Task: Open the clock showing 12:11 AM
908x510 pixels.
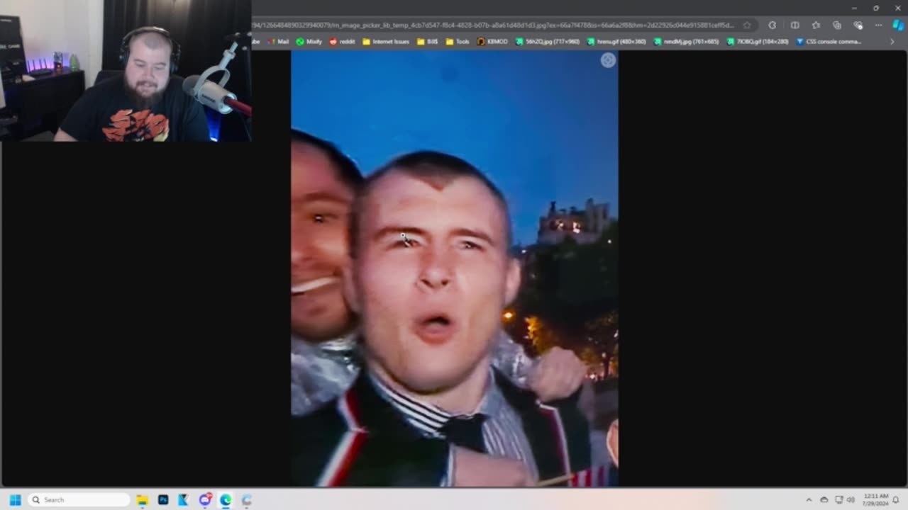Action: coord(876,499)
